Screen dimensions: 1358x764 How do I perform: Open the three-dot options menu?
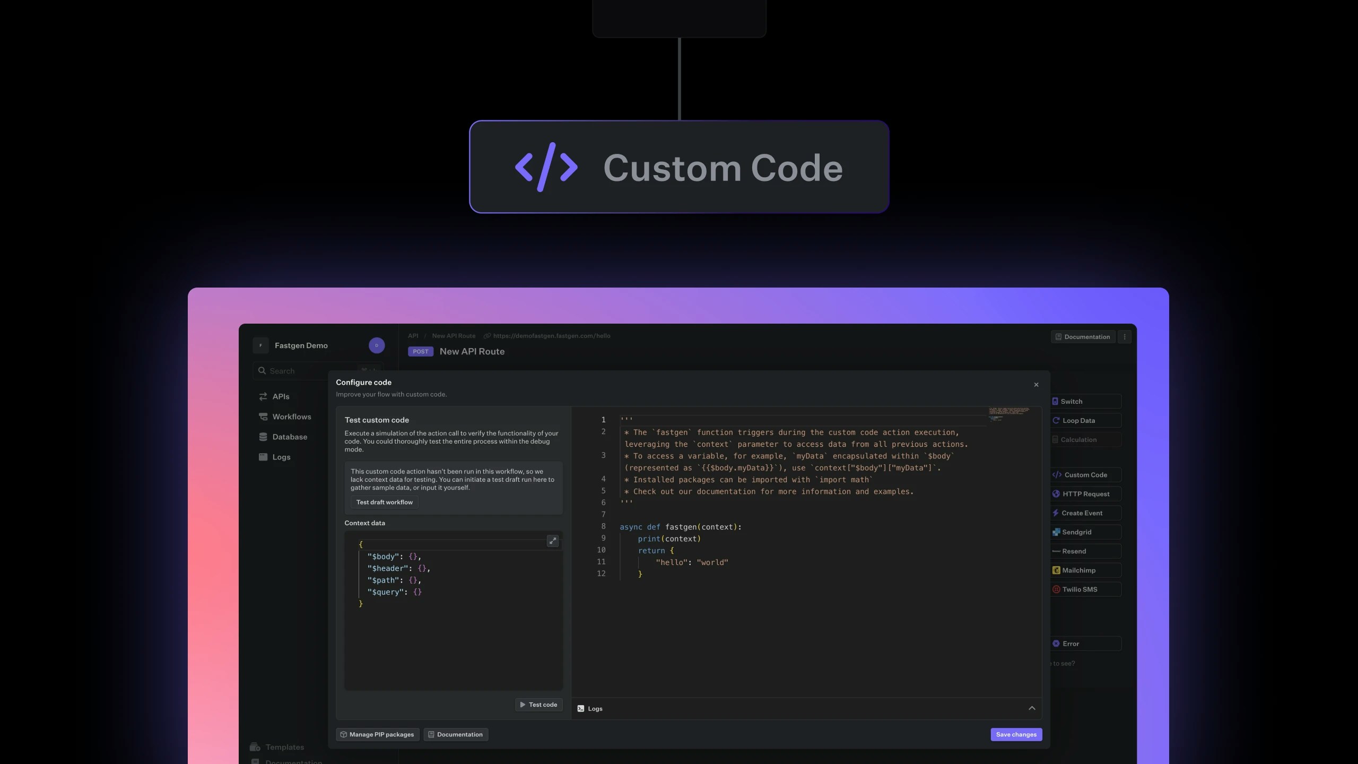(1124, 336)
